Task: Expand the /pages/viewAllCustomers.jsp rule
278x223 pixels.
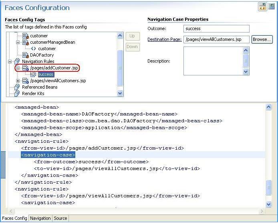Action: (18, 81)
